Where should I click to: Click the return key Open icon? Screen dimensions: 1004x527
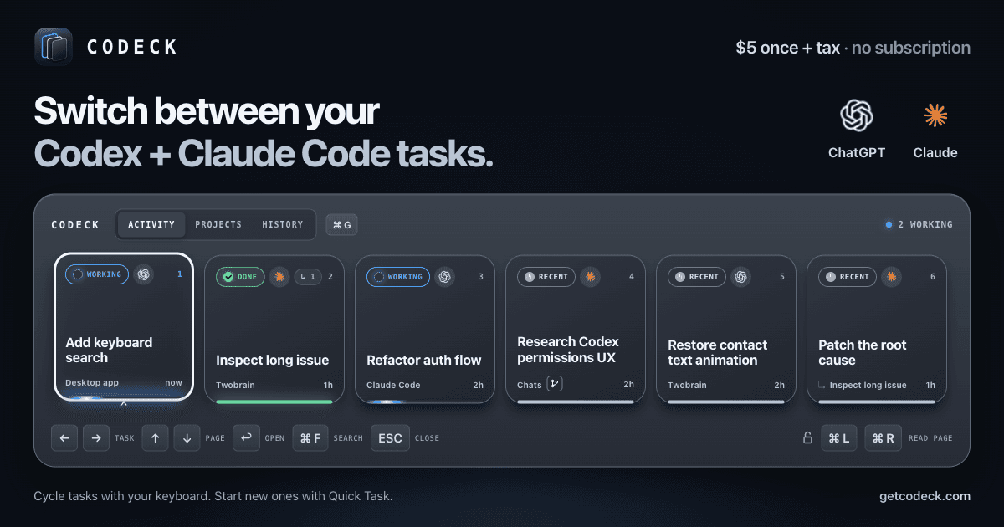point(246,437)
